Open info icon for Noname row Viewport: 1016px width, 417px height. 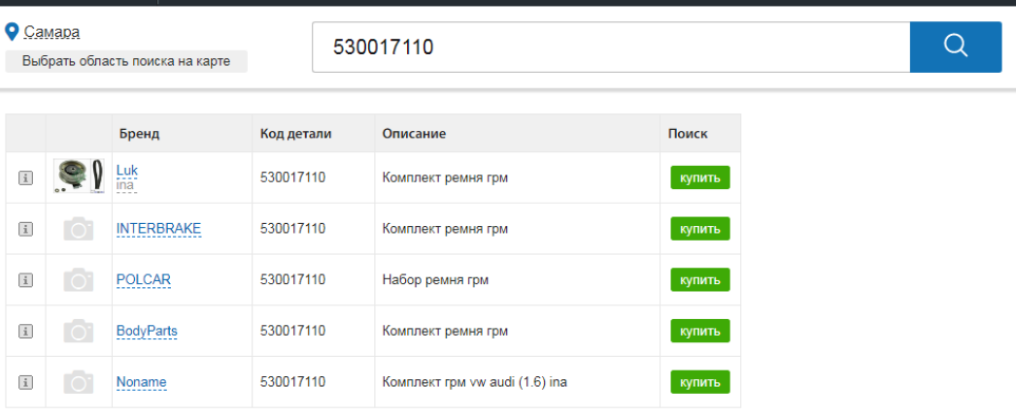[25, 382]
